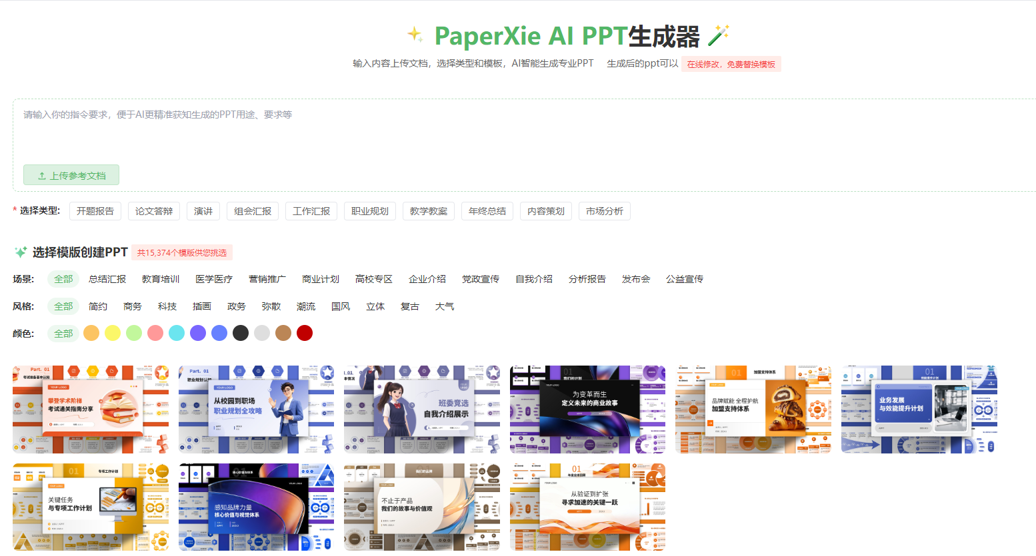
Task: Click the 在线修改，免费替换模板 red tag
Action: tap(731, 64)
